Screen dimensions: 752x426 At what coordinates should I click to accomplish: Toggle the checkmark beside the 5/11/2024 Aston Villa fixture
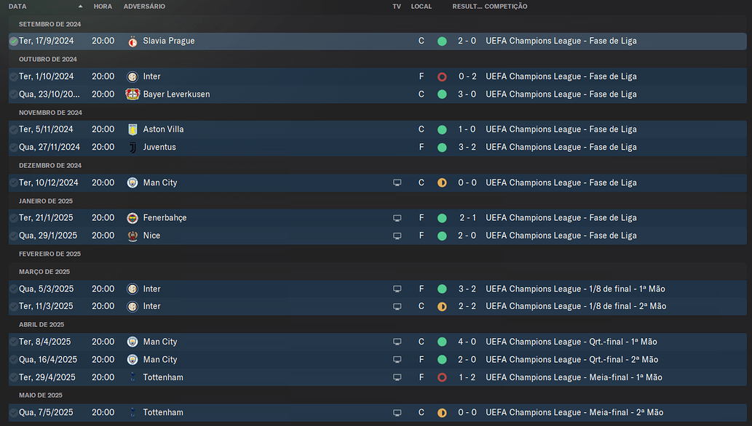13,129
